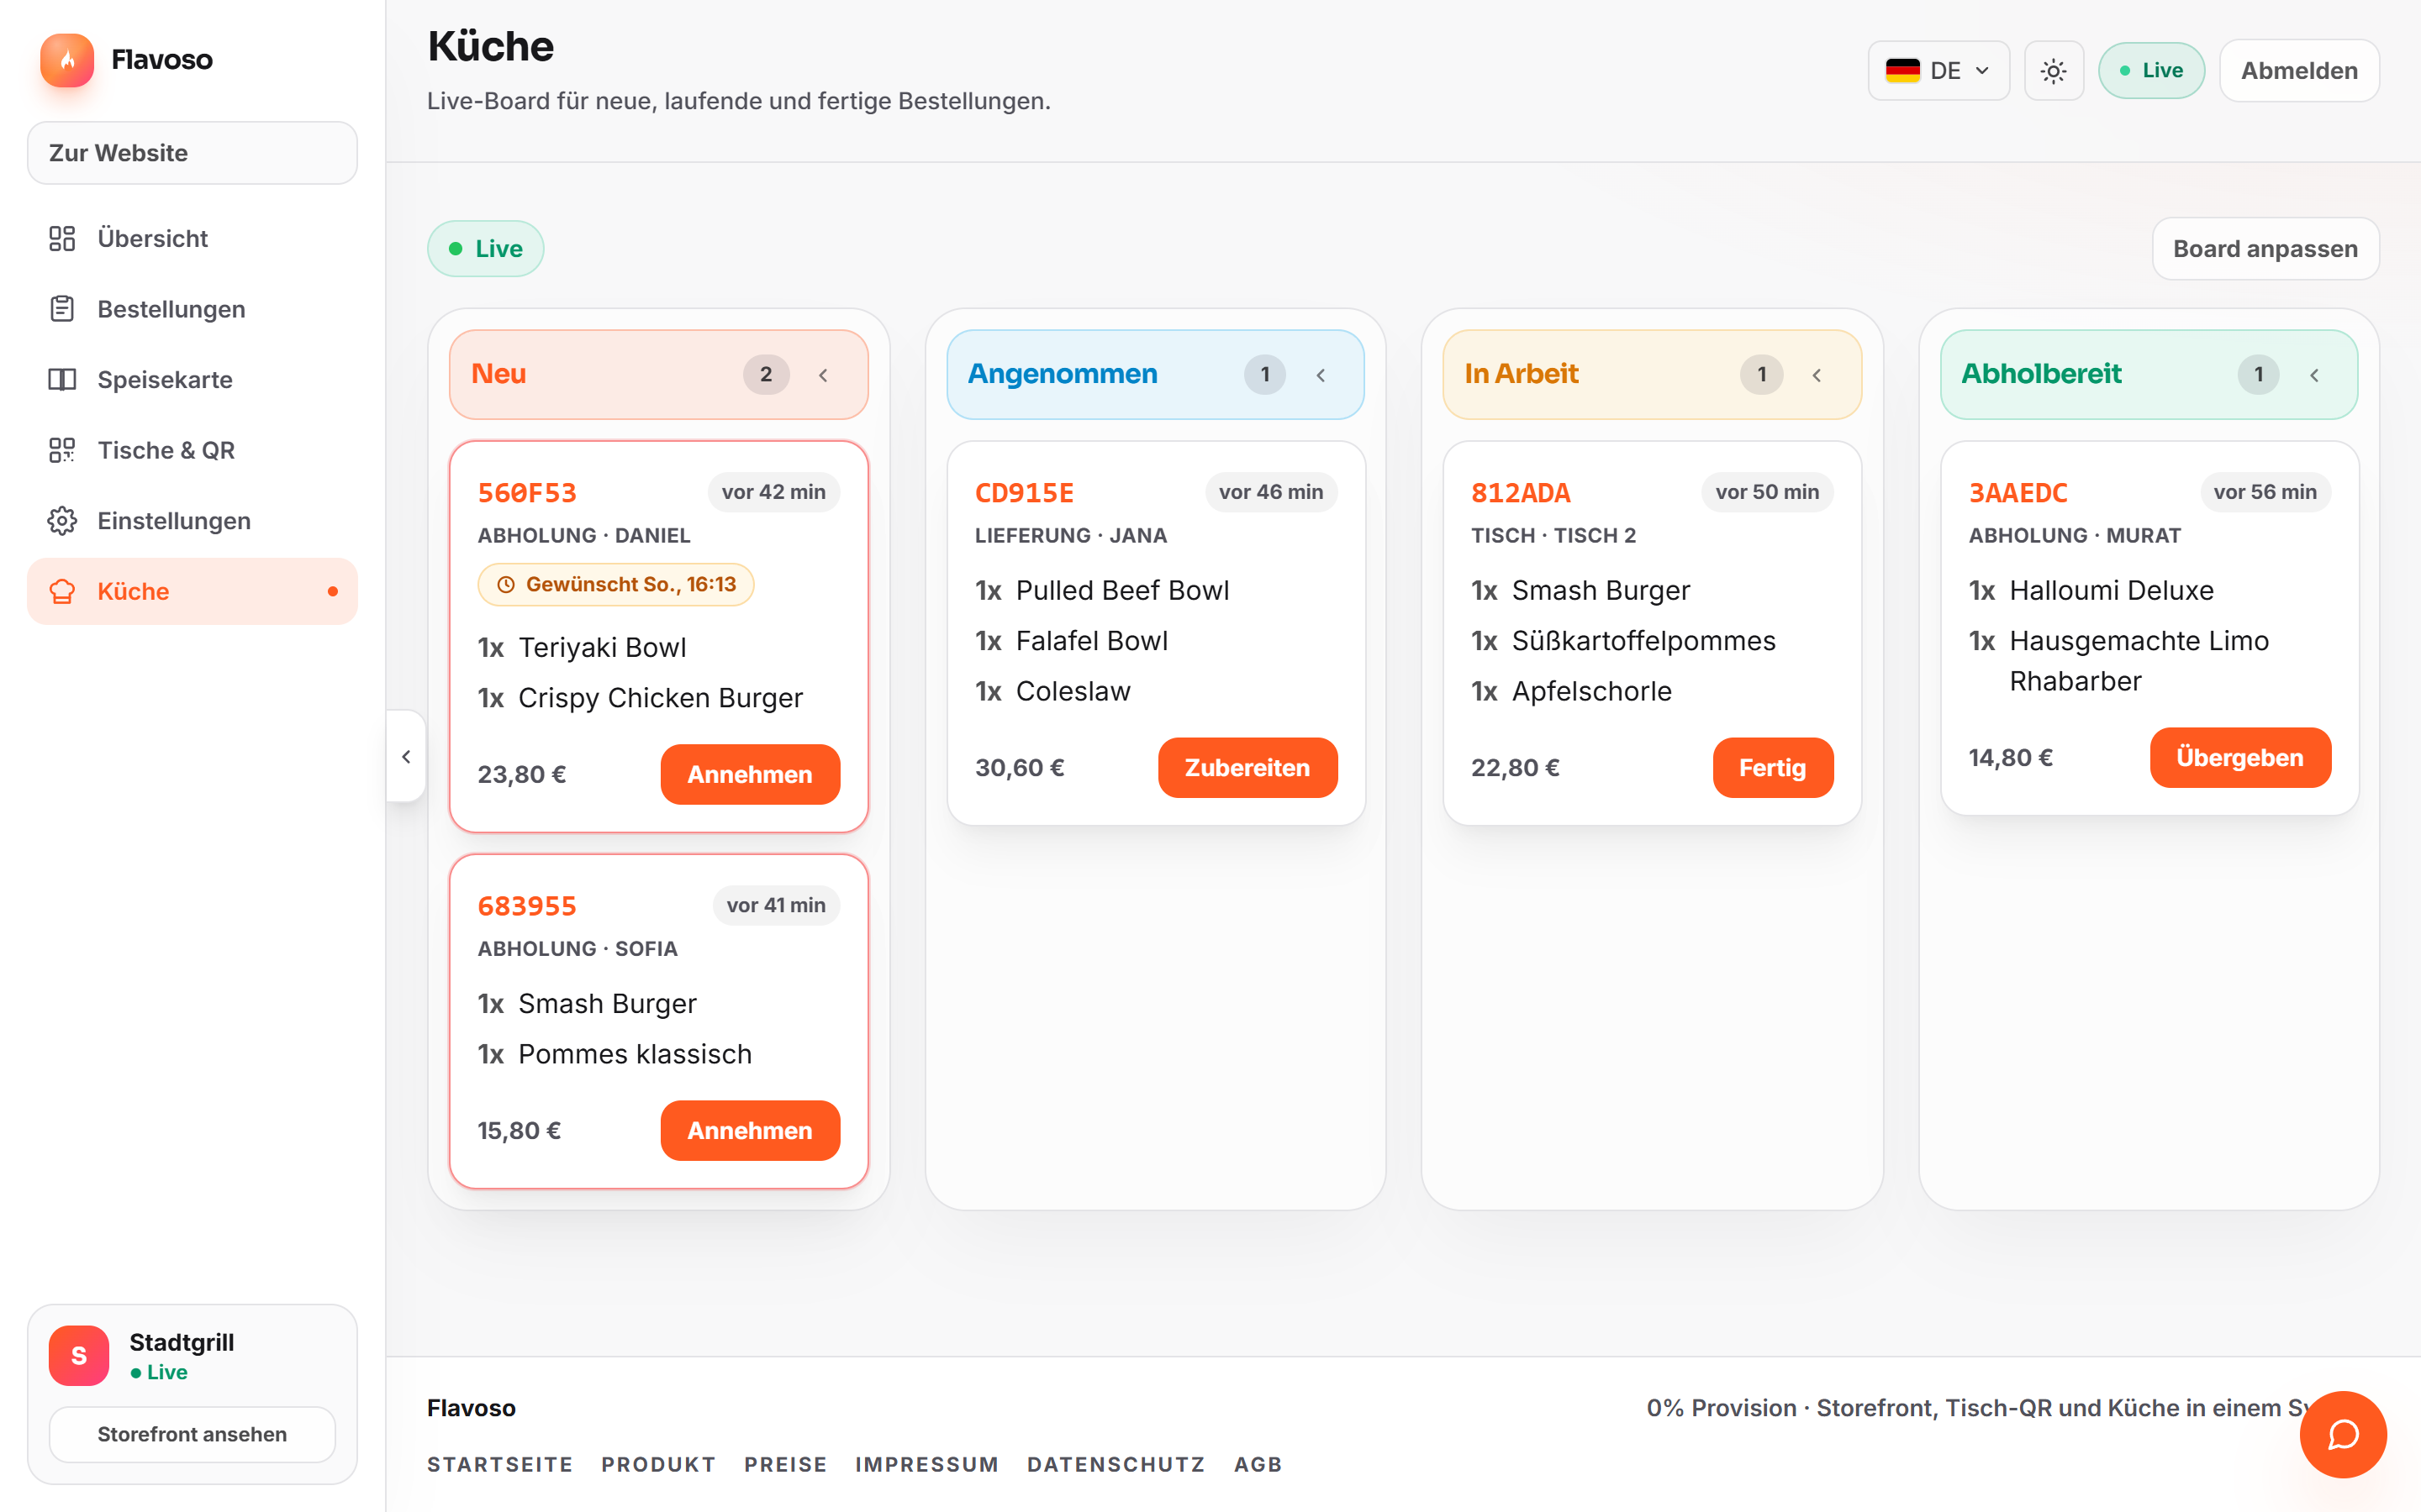Click the Speisekarte book icon
The image size is (2421, 1512).
62,379
